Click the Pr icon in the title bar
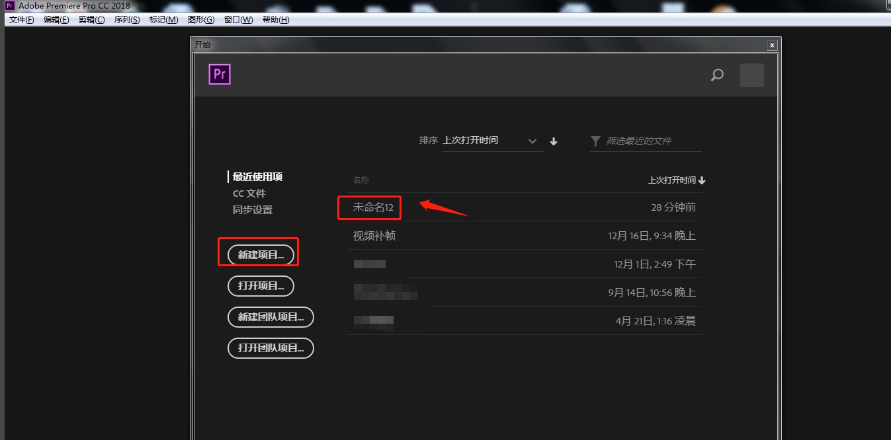The height and width of the screenshot is (440, 891). (x=7, y=5)
